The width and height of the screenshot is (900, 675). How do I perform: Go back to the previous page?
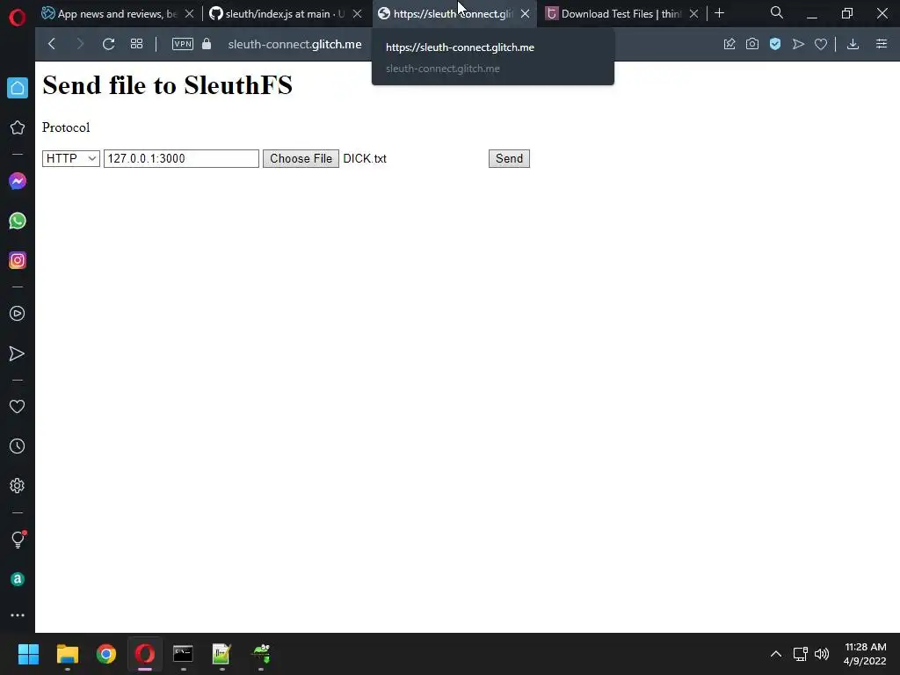52,44
